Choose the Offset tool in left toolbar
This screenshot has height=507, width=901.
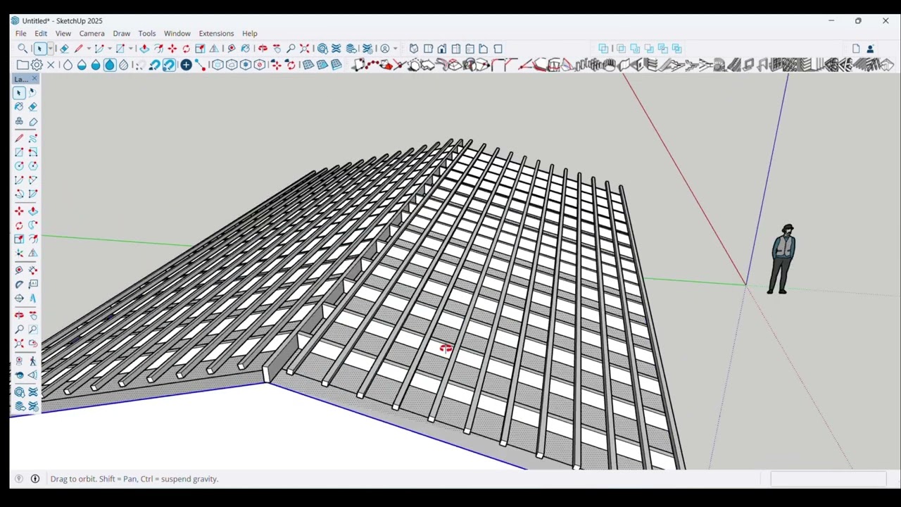click(x=32, y=239)
